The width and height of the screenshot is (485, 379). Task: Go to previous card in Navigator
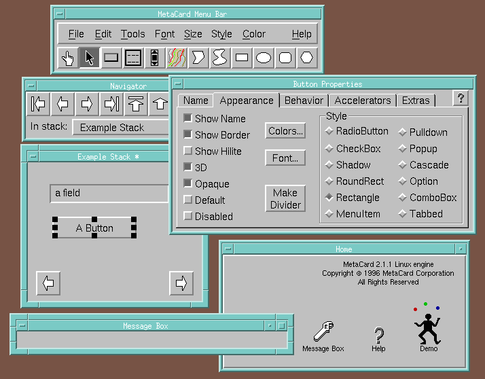(x=62, y=104)
